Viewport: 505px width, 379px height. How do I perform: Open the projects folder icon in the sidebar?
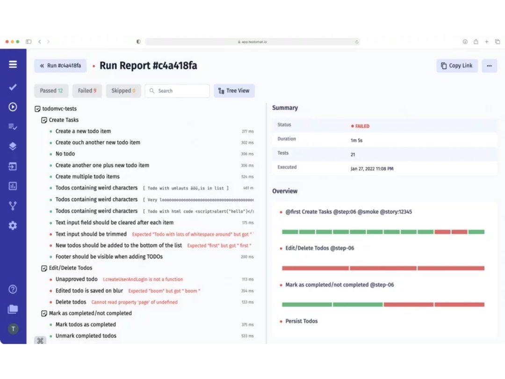pyautogui.click(x=13, y=309)
